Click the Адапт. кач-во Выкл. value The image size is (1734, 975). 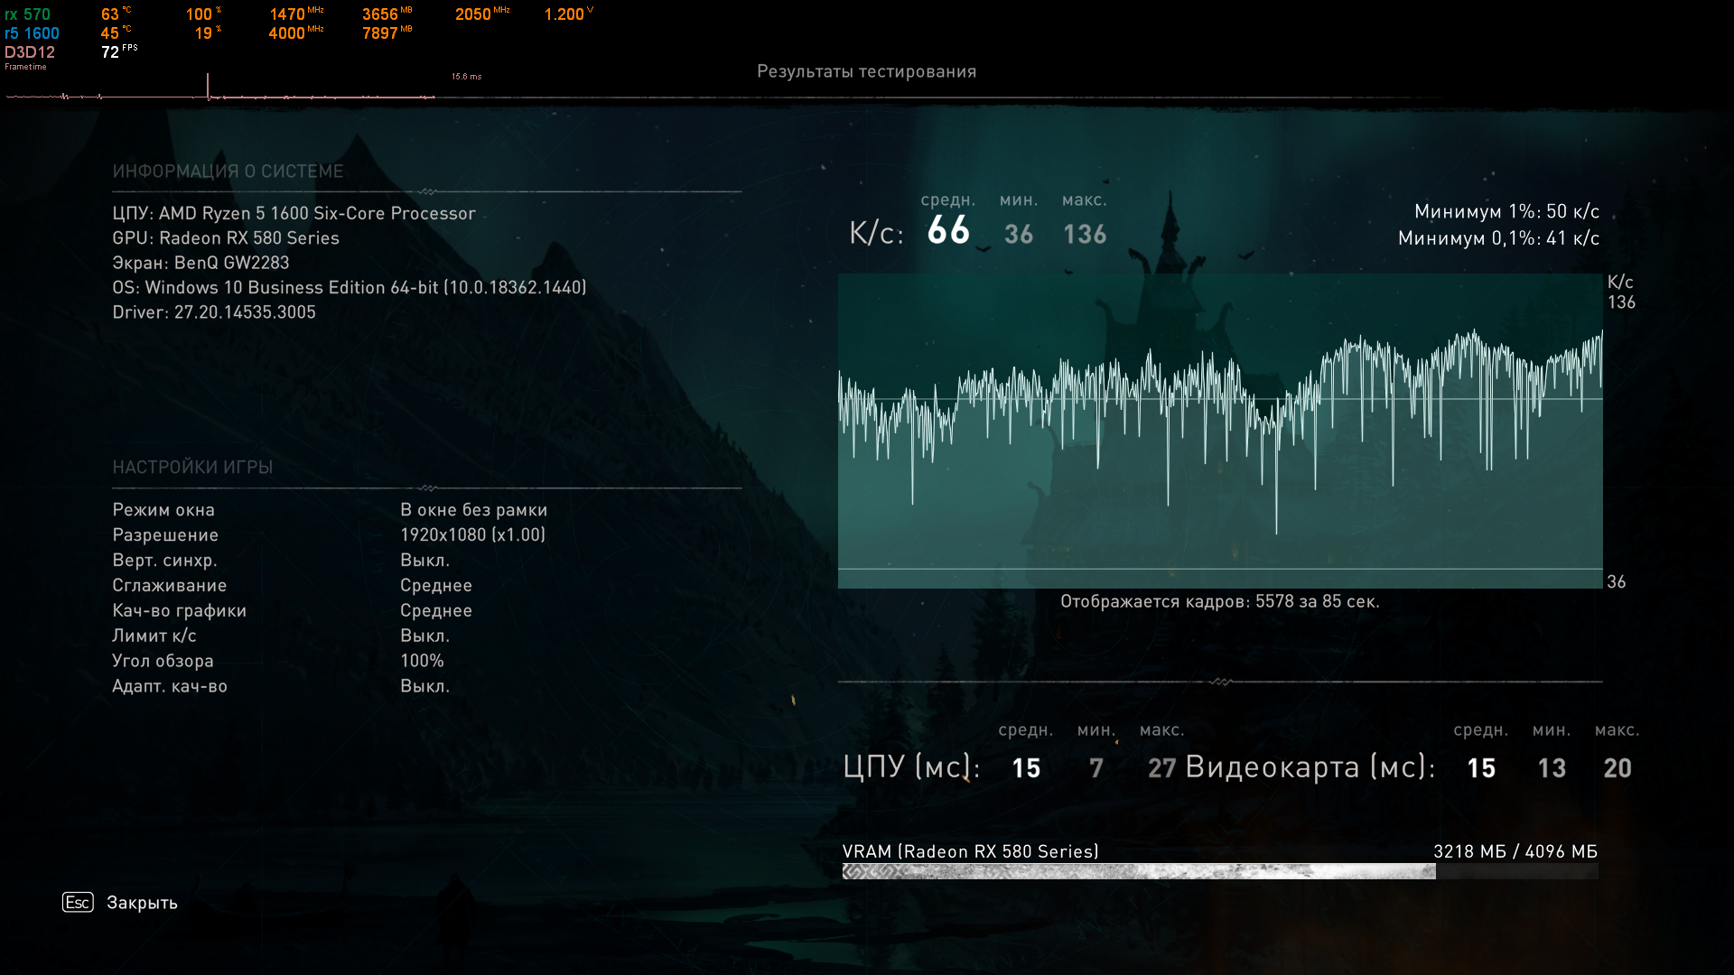coord(424,686)
